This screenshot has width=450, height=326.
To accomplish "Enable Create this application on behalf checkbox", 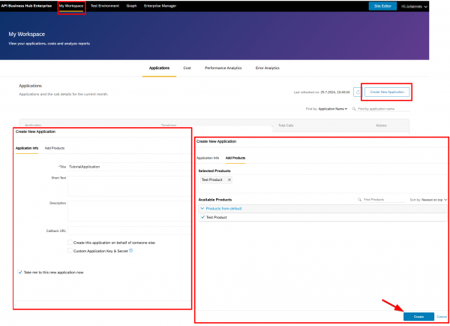I will pos(70,243).
